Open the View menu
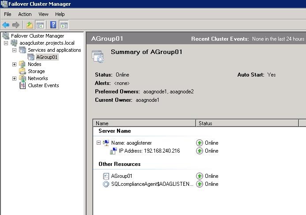Viewport: 306px width, 215px height. click(x=43, y=14)
